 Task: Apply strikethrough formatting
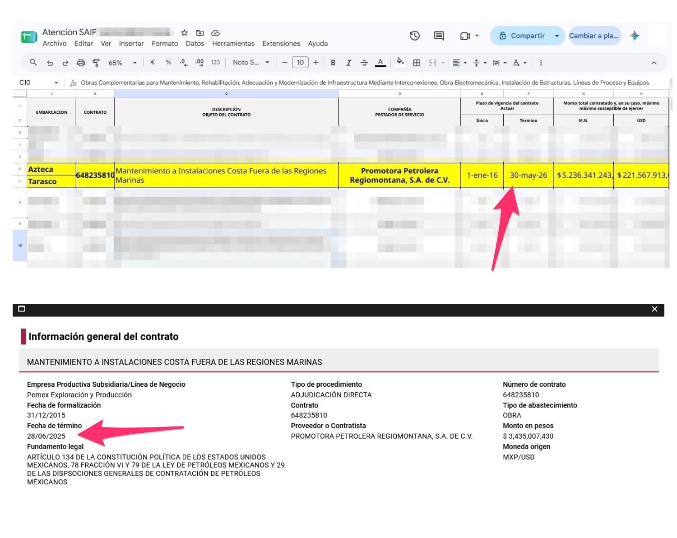pos(364,63)
